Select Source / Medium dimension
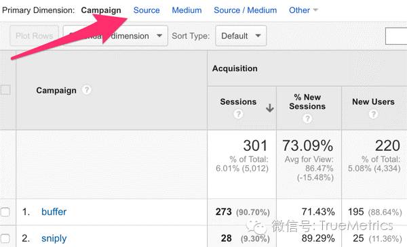 point(246,10)
